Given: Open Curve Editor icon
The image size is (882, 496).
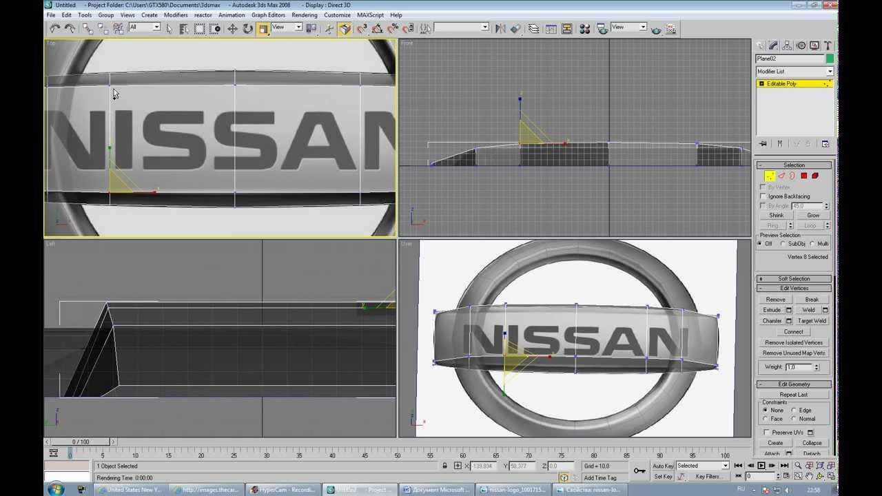Looking at the screenshot, I should click(x=551, y=28).
